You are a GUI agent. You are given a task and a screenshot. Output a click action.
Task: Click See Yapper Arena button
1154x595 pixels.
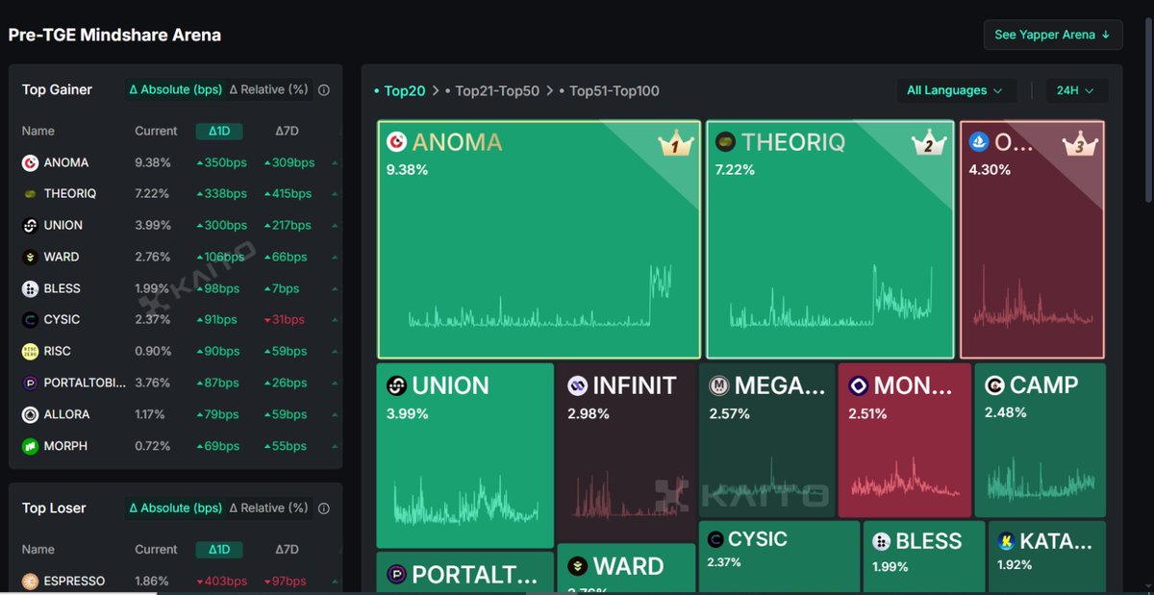[x=1052, y=35]
